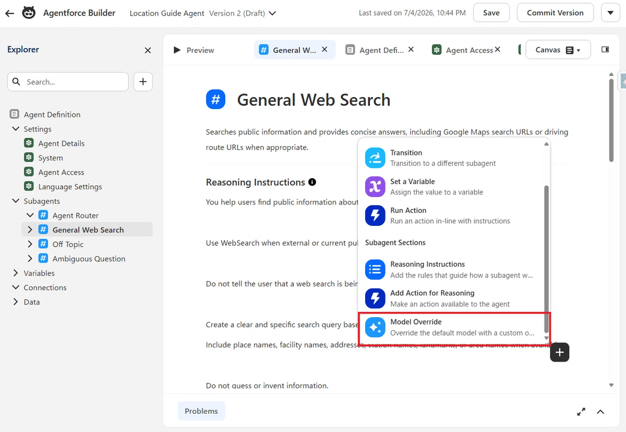Open the Canvas view dropdown
This screenshot has width=626, height=432.
(558, 50)
